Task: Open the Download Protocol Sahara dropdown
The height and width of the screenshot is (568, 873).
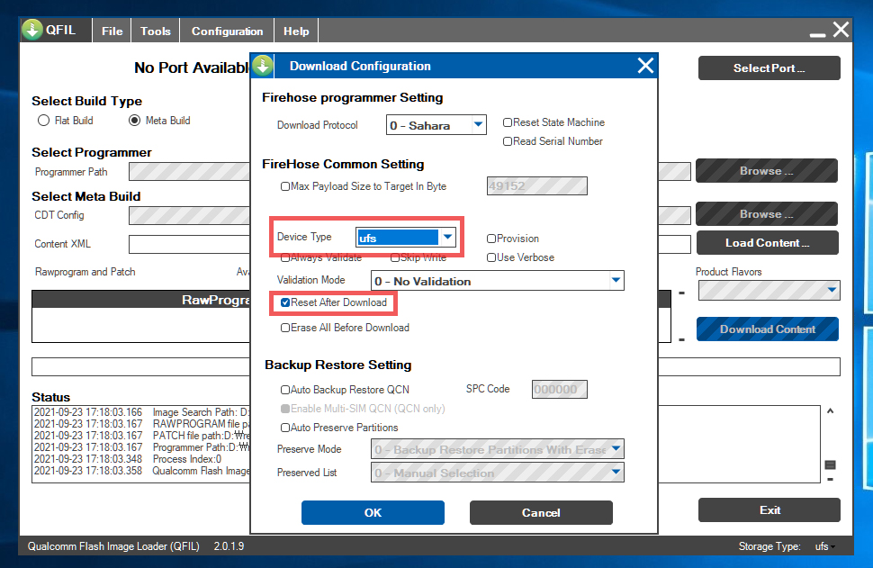Action: (436, 125)
